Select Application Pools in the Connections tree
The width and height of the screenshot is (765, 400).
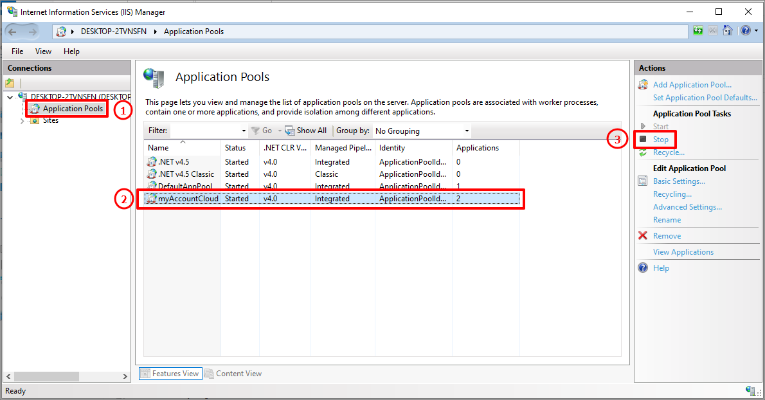click(x=73, y=109)
